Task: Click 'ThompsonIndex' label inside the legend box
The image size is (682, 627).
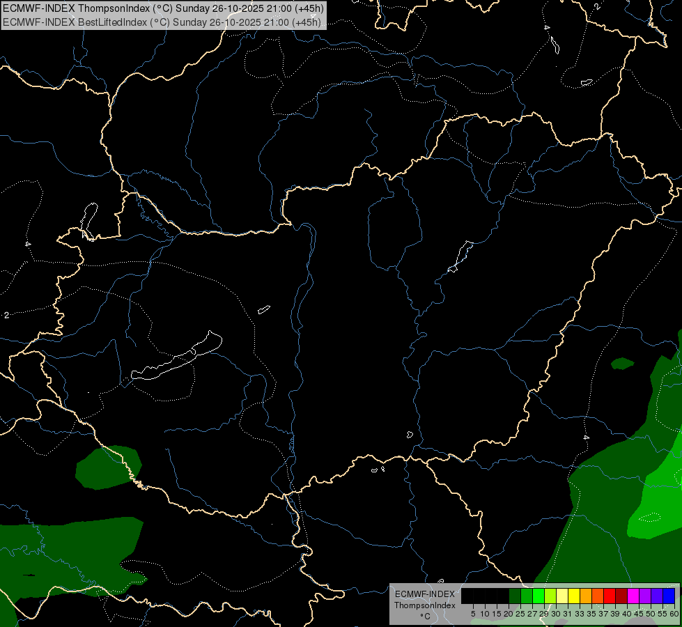Action: (425, 605)
